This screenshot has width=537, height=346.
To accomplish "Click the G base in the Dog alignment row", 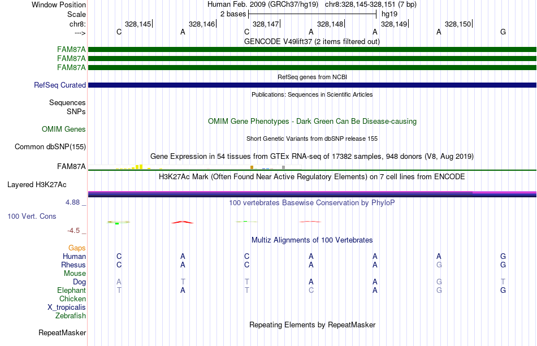I will (x=439, y=282).
